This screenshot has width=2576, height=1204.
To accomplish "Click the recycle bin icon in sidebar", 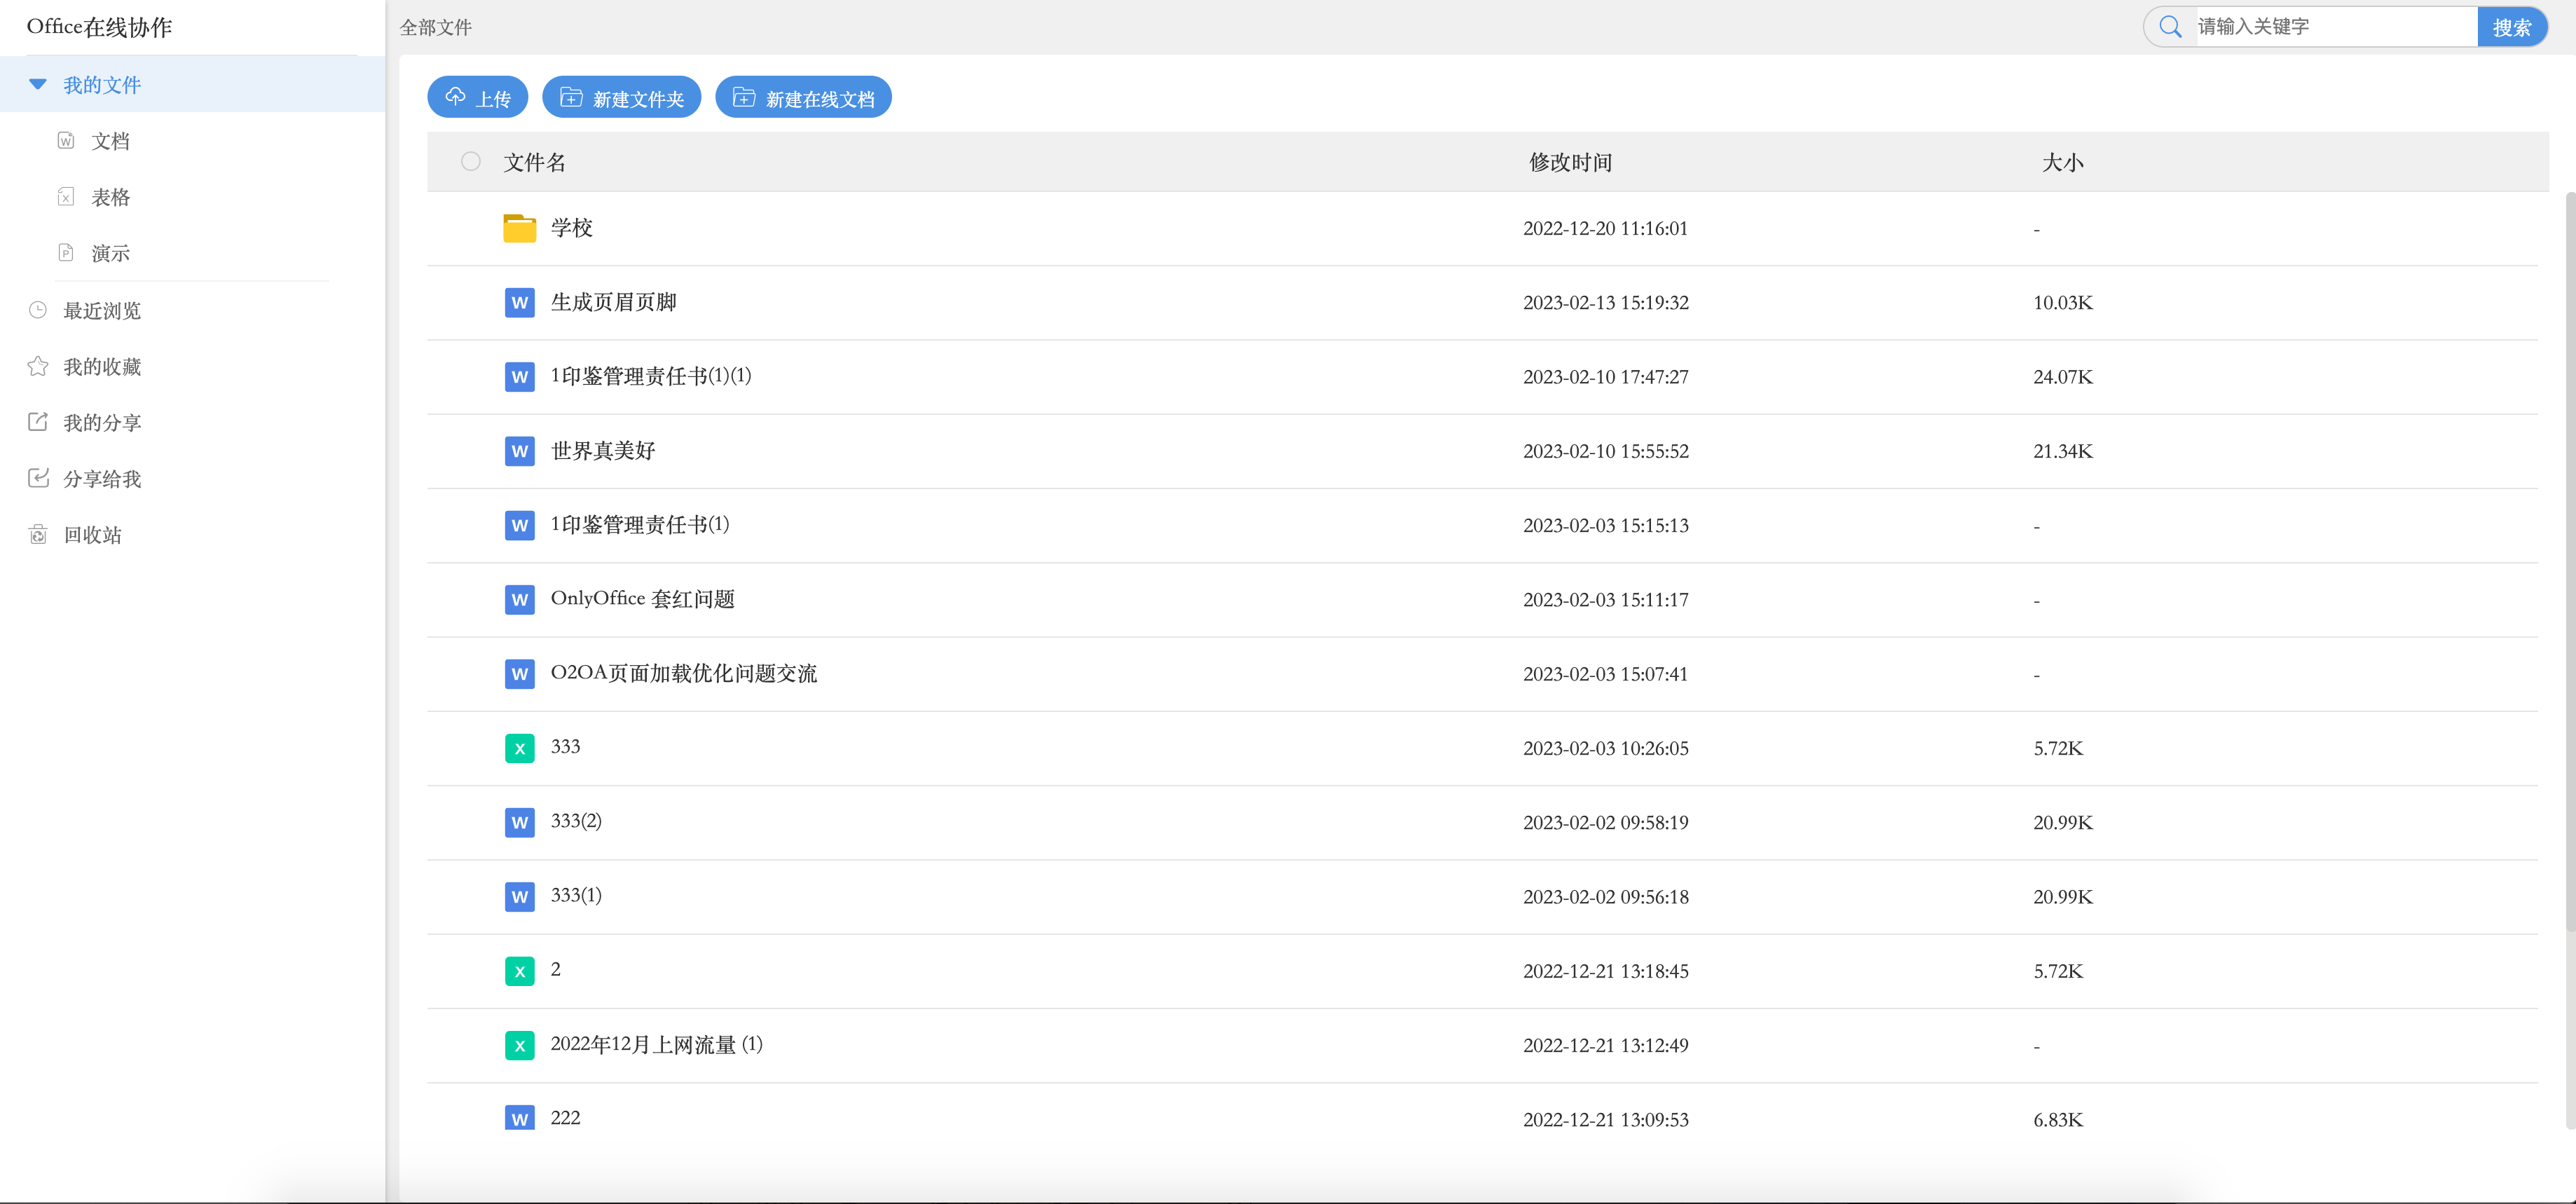I will [38, 535].
